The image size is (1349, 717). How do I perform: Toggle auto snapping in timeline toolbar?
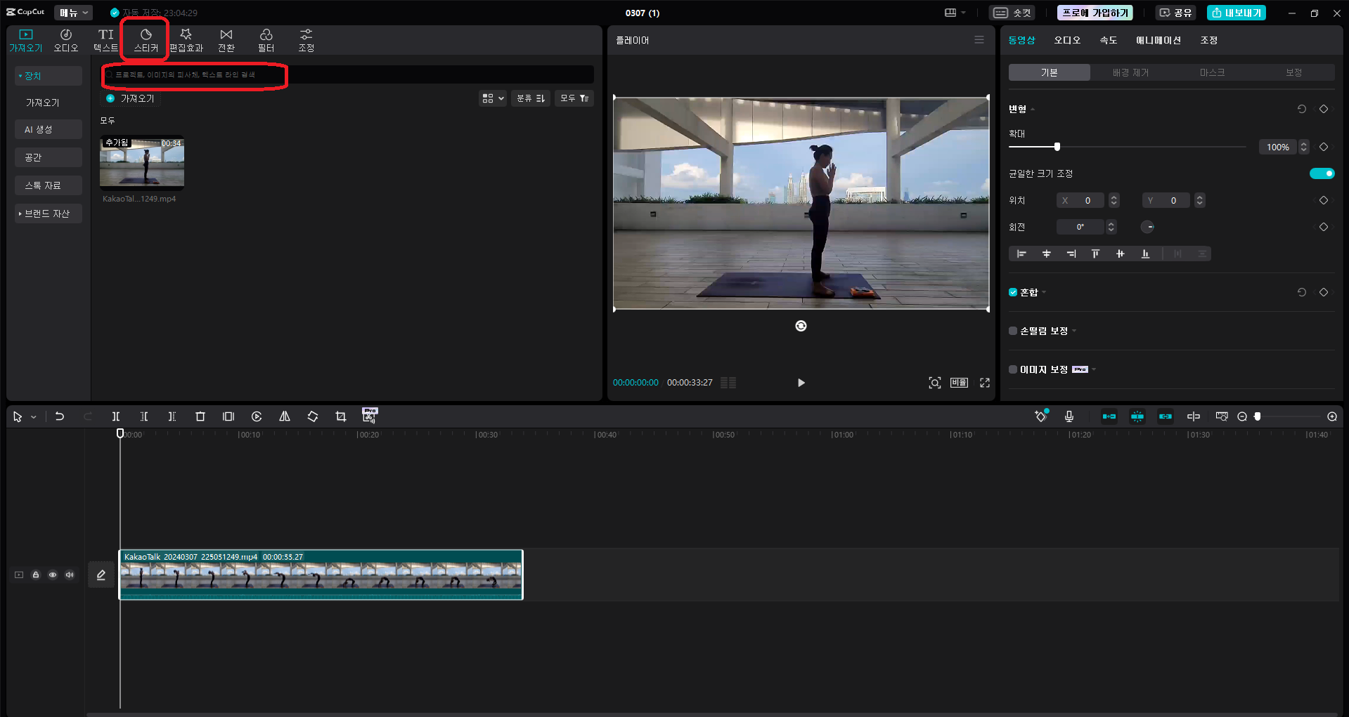(x=1137, y=416)
